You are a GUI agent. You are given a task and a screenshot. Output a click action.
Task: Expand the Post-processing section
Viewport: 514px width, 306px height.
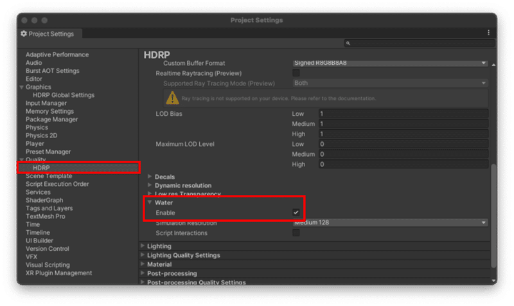143,273
